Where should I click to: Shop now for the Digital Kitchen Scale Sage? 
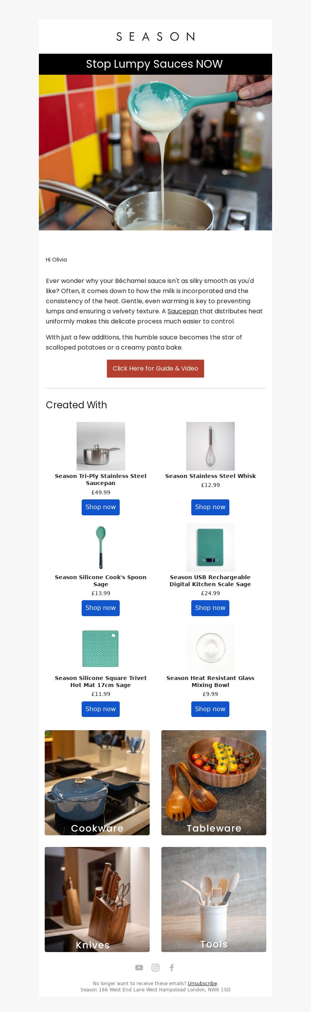(x=210, y=608)
